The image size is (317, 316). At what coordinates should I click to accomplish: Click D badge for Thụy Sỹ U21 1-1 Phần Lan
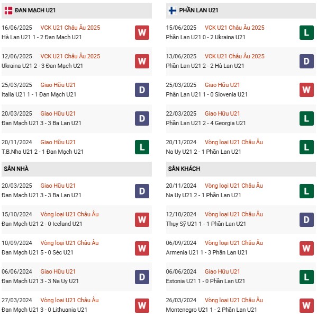click(306, 220)
